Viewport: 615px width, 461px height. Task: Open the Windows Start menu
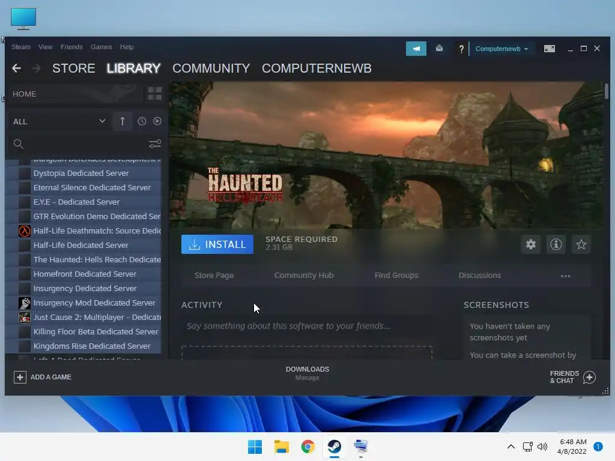[255, 447]
